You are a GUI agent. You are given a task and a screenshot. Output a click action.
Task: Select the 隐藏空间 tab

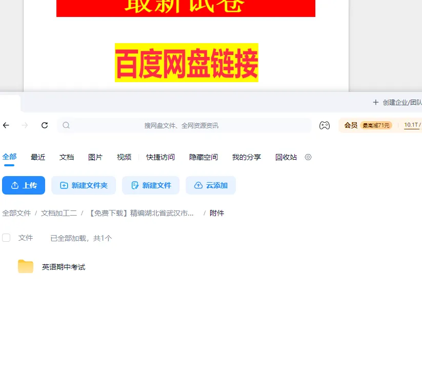tap(204, 157)
